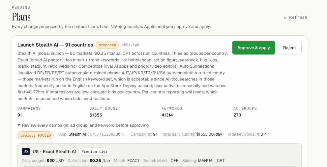Viewport: 327px width, 167px height.
Task: Click the Approve & apply button
Action: tap(253, 48)
